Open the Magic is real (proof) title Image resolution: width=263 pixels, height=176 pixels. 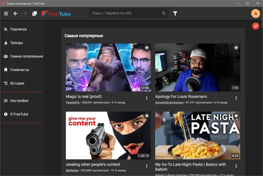click(84, 97)
